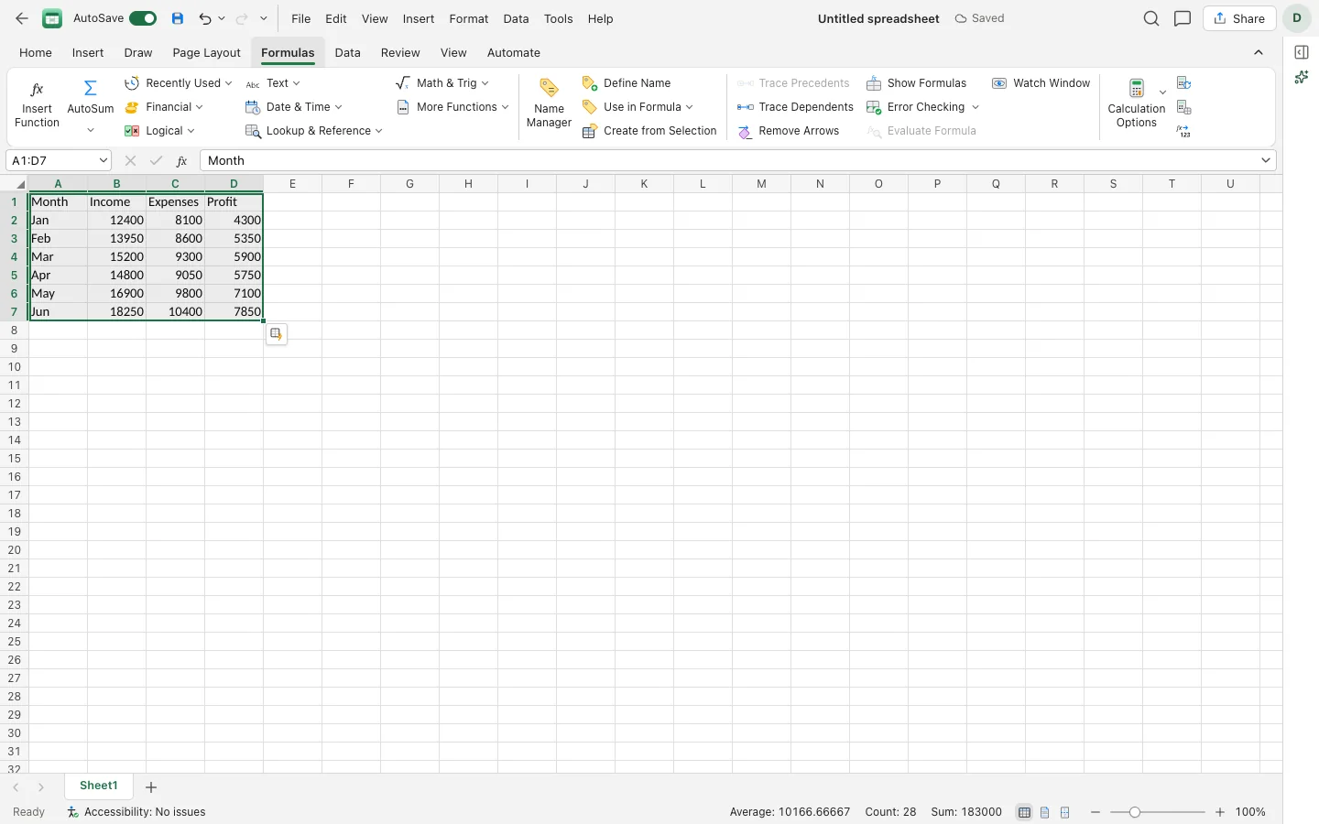Click Create from Selection

[x=649, y=131]
